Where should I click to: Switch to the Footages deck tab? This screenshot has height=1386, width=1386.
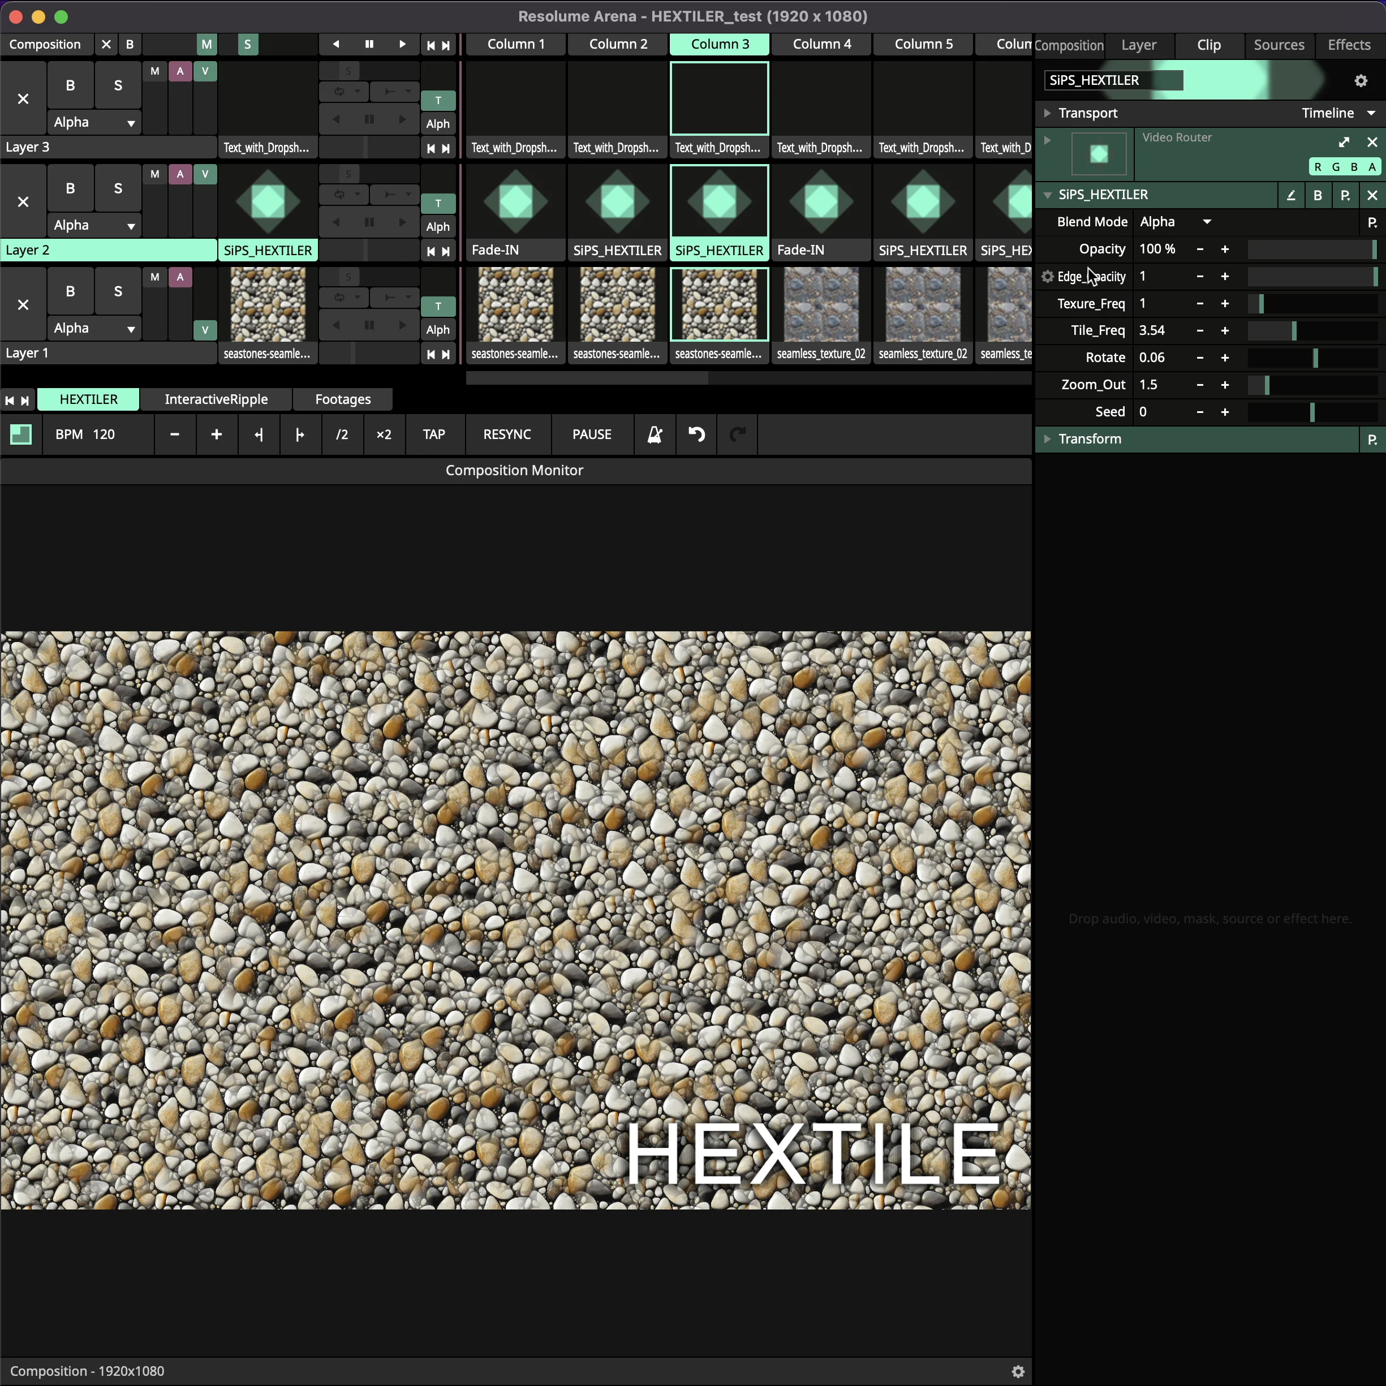tap(343, 399)
